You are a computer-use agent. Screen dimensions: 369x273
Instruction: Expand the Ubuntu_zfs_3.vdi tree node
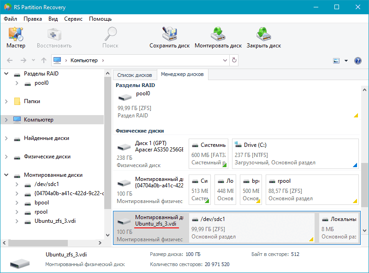17,221
